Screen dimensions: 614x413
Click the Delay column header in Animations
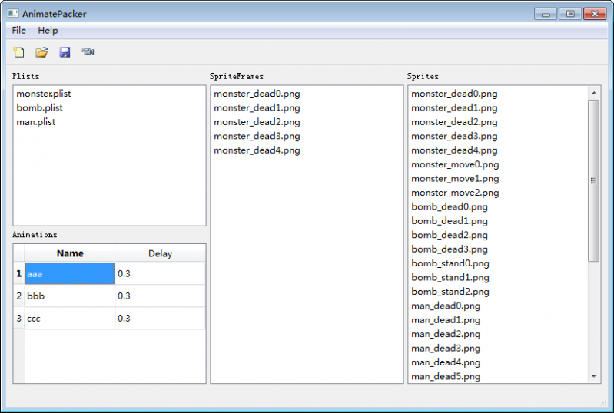[160, 253]
